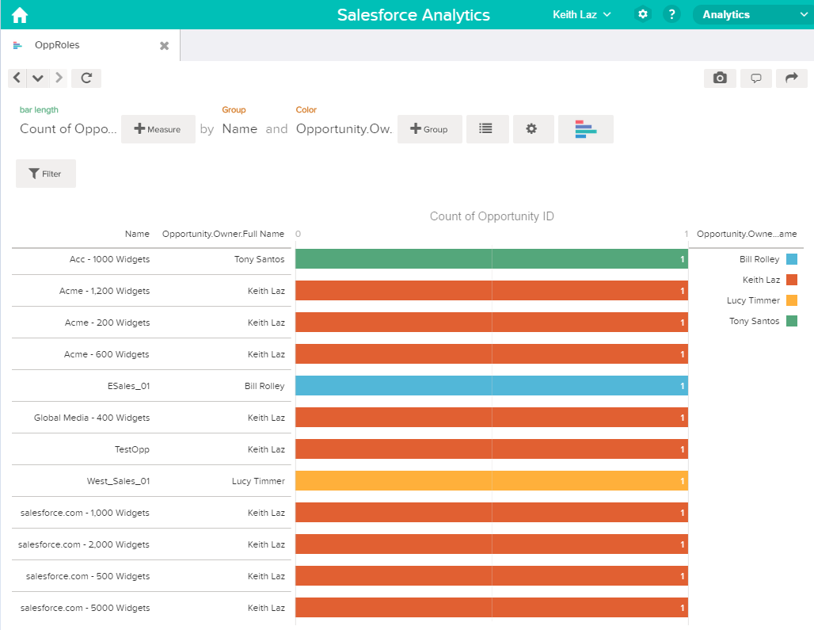Open the Filter button
This screenshot has height=630, width=814.
click(x=46, y=174)
